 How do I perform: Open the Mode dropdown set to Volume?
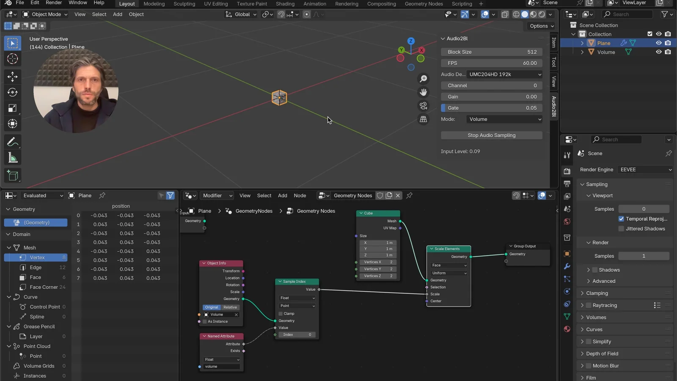504,119
